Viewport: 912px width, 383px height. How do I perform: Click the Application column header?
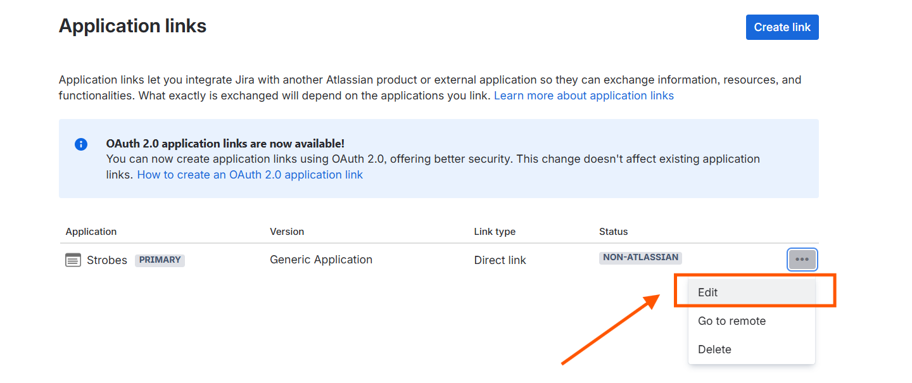91,232
